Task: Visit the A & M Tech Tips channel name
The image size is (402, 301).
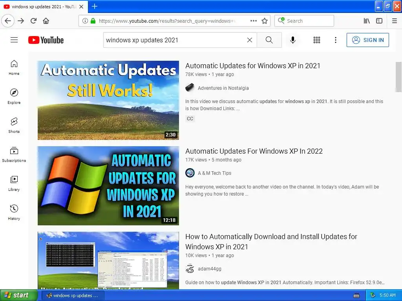Action: [x=214, y=173]
